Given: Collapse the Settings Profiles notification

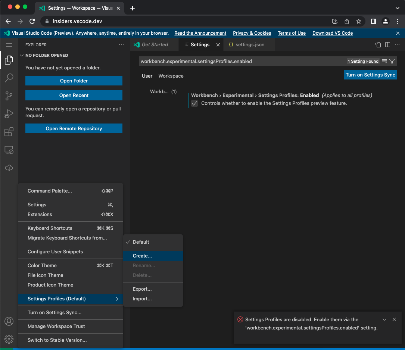Looking at the screenshot, I should 384,319.
